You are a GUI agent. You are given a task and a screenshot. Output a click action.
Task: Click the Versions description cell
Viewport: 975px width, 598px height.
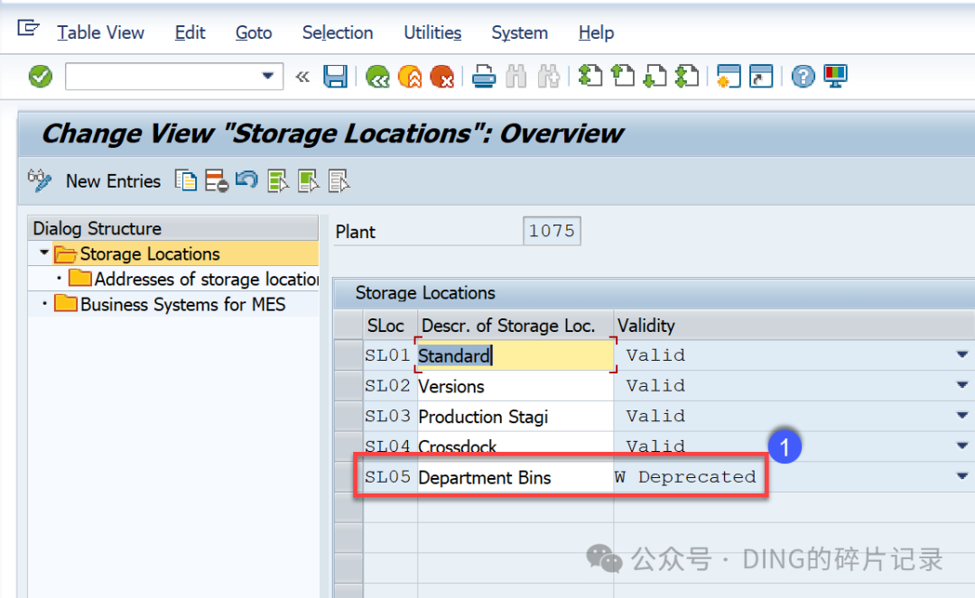pos(515,386)
